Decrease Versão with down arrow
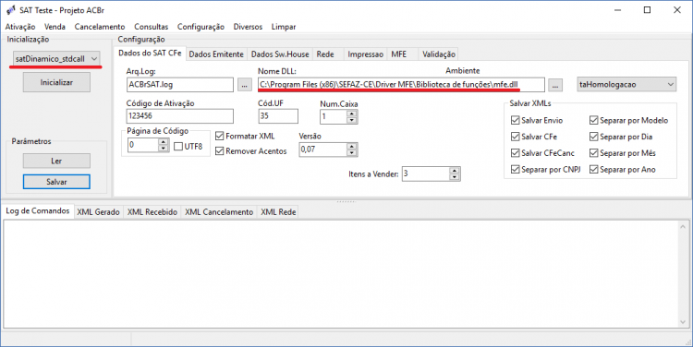The height and width of the screenshot is (347, 693). 352,153
